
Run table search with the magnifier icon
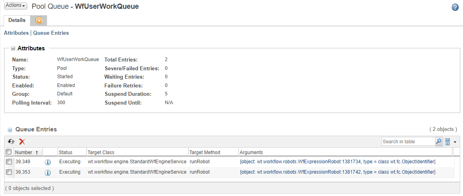(x=439, y=142)
